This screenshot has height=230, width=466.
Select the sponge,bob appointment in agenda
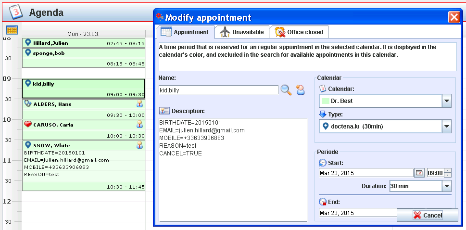[83, 57]
